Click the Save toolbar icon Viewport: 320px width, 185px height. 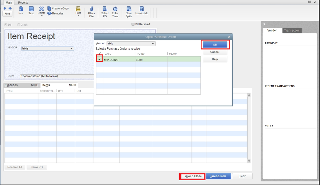point(31,11)
